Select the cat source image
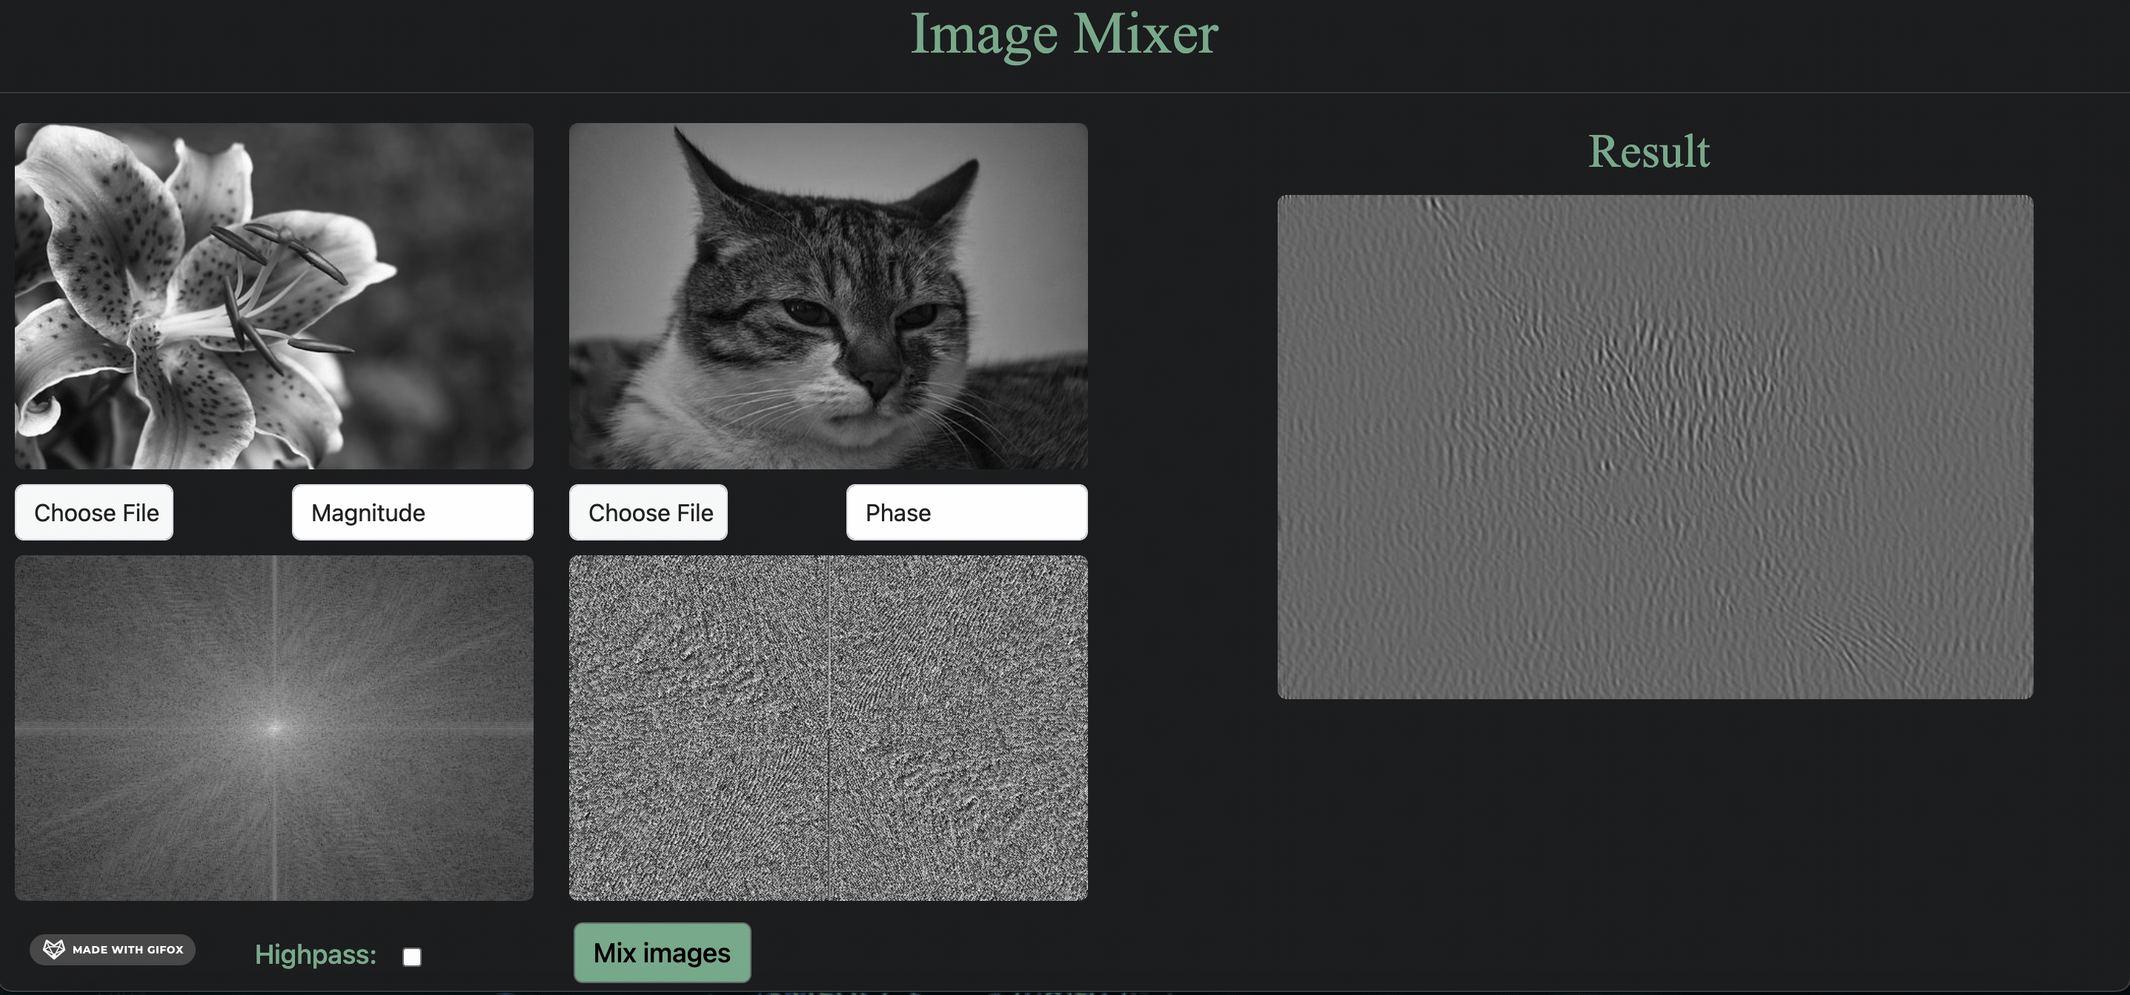 point(828,296)
